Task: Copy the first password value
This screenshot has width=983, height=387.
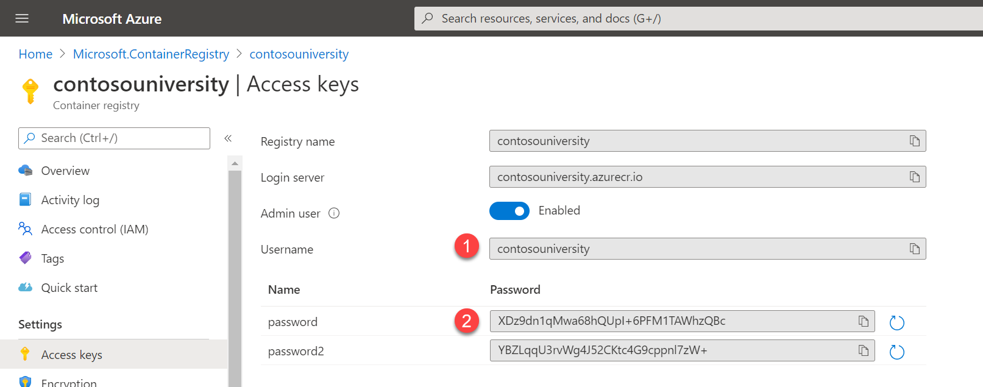Action: (863, 321)
